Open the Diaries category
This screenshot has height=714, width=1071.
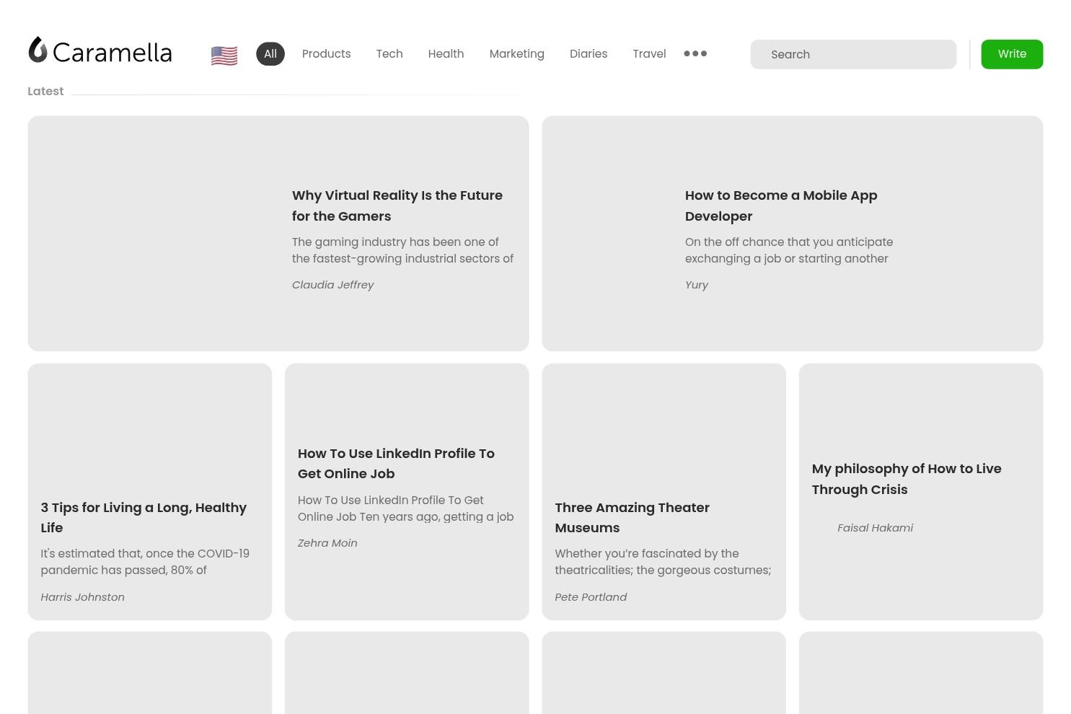(589, 54)
